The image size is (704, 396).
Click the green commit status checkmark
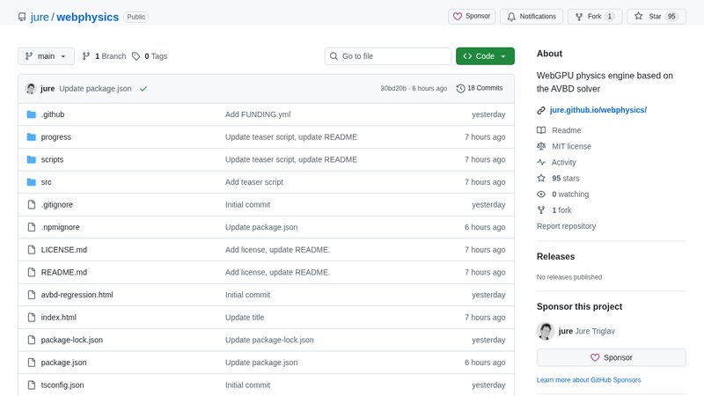[143, 89]
